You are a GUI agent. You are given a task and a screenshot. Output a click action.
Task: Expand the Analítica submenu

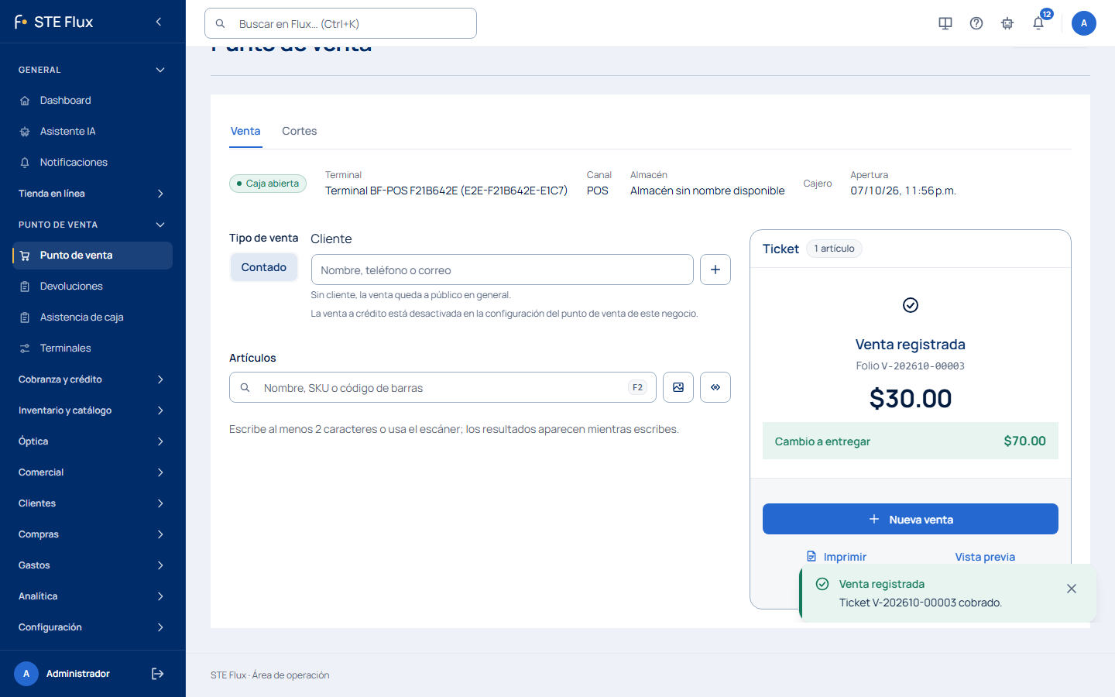[93, 596]
